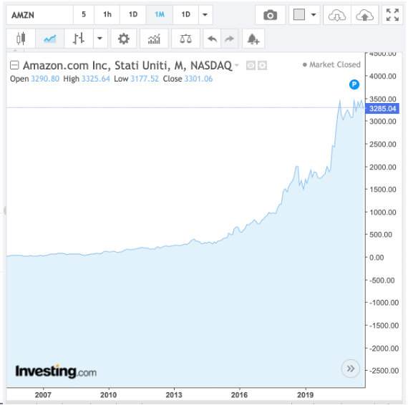Load chart with cloud download icon
This screenshot has height=405, width=408.
[337, 15]
